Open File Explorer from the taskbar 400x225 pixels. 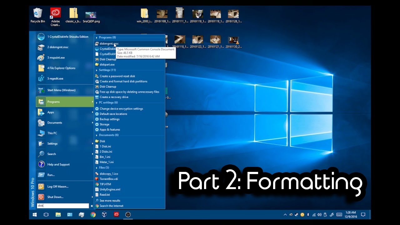tap(58, 215)
